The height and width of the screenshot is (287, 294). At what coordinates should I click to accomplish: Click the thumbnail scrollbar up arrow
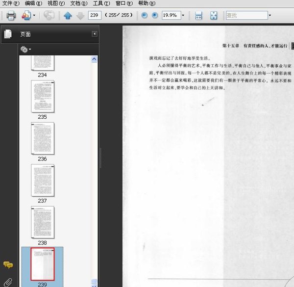pyautogui.click(x=94, y=59)
